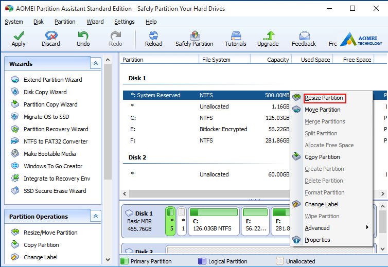Image resolution: width=388 pixels, height=267 pixels.
Task: Open the Wizard menu
Action: pyautogui.click(x=95, y=22)
